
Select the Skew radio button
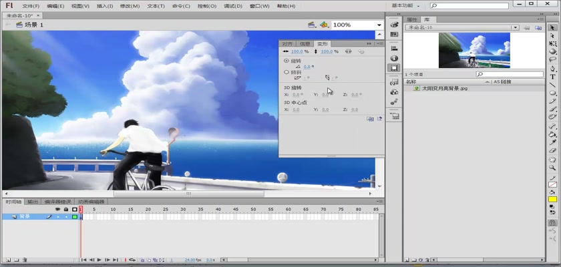[287, 72]
